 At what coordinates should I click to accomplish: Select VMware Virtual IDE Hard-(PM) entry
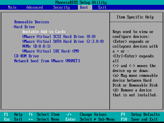tap(51, 51)
